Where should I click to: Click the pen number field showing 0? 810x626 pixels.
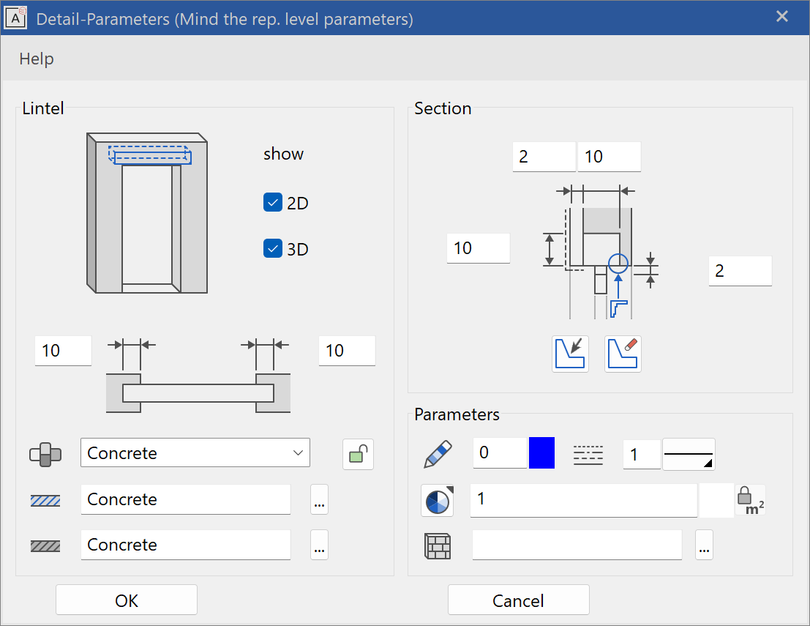[x=500, y=452]
